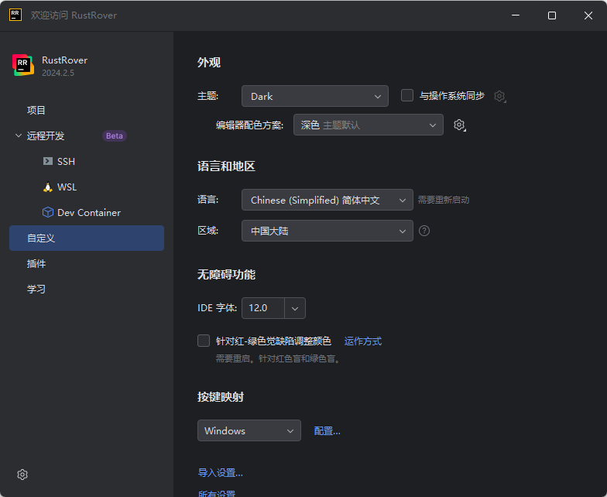Click the 运作方式 link
607x497 pixels.
[x=362, y=341]
